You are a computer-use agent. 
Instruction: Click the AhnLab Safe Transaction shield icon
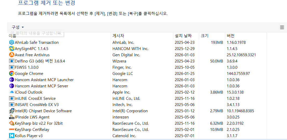(x=11, y=43)
